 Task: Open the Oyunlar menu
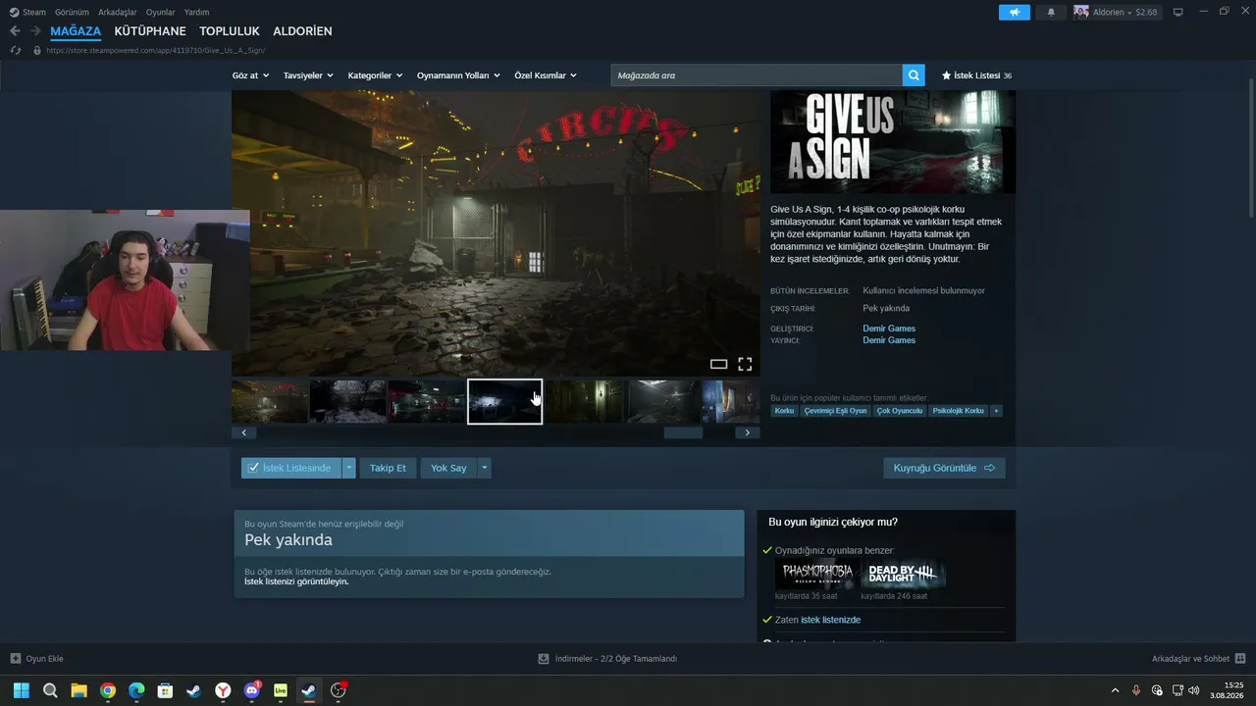pos(160,12)
